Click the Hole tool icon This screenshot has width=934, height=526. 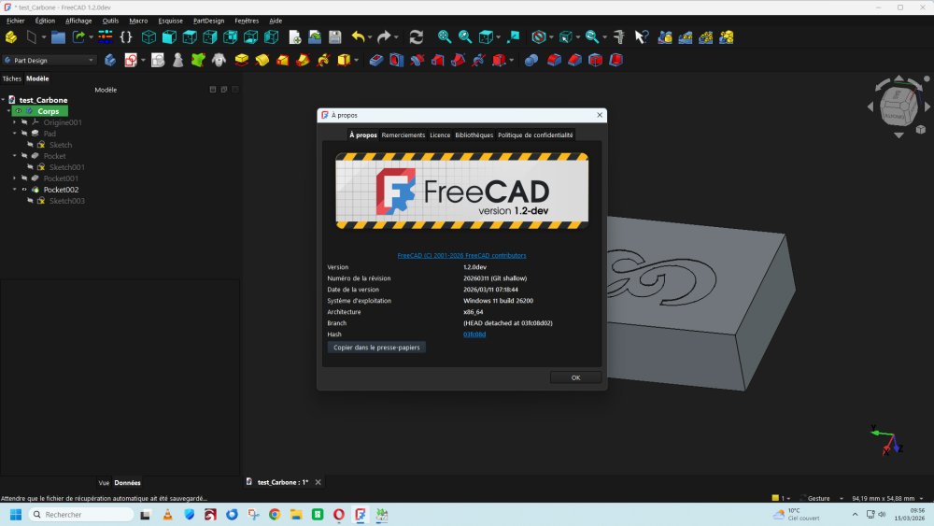click(x=397, y=60)
